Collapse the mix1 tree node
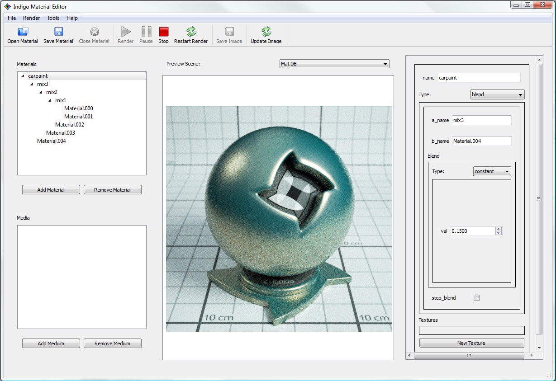556x381 pixels. pos(50,100)
